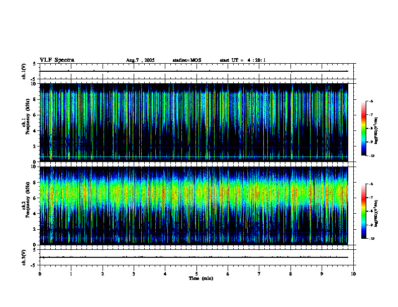Viewport: 398px width, 307px height.
Task: Click time axis tick label '1'
Action: coord(71,274)
